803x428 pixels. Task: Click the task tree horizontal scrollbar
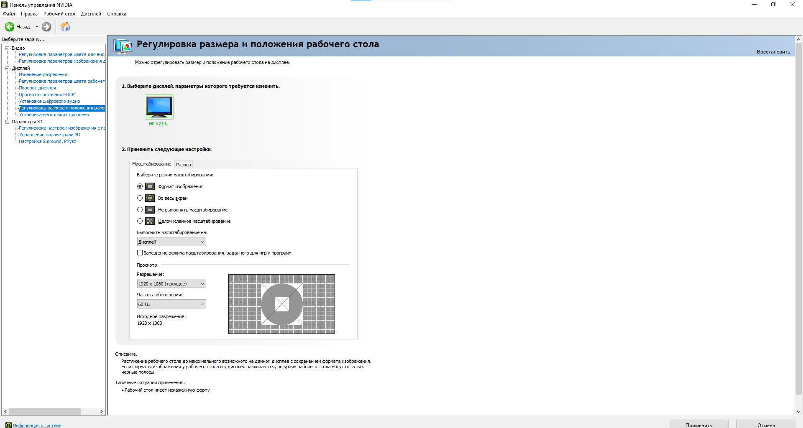45,412
